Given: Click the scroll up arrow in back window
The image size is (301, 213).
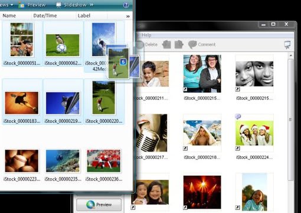Looking at the screenshot, I should (x=290, y=56).
